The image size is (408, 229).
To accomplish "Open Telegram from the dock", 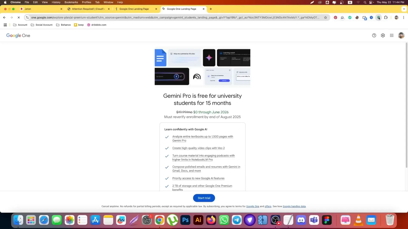I will pyautogui.click(x=237, y=220).
